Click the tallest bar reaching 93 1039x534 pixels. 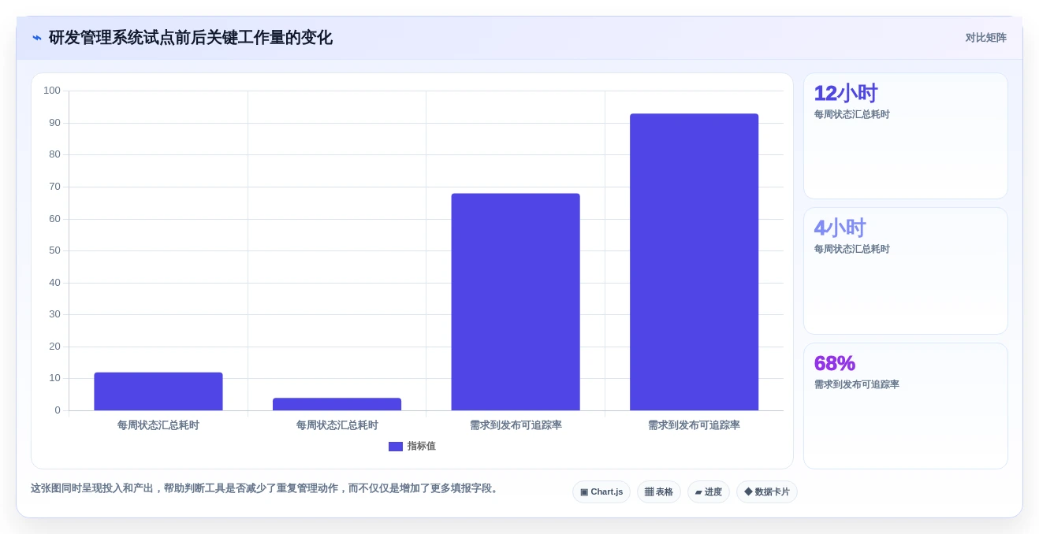694,262
